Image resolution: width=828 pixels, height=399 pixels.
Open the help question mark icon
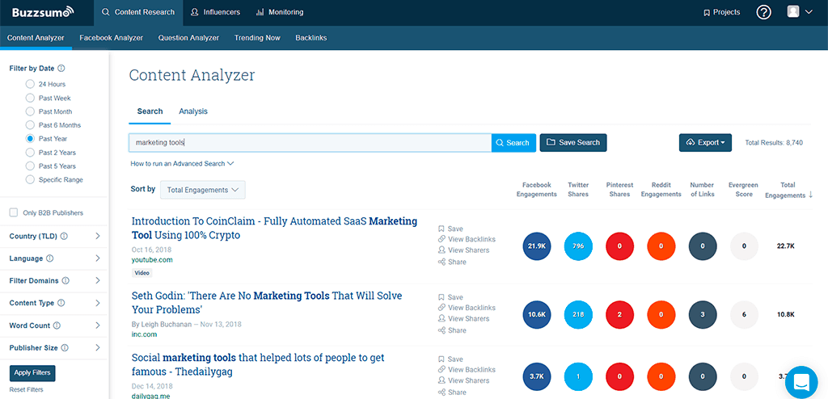[763, 12]
